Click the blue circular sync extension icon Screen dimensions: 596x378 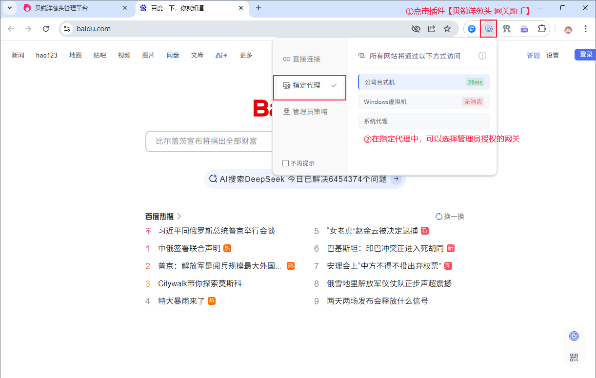472,29
